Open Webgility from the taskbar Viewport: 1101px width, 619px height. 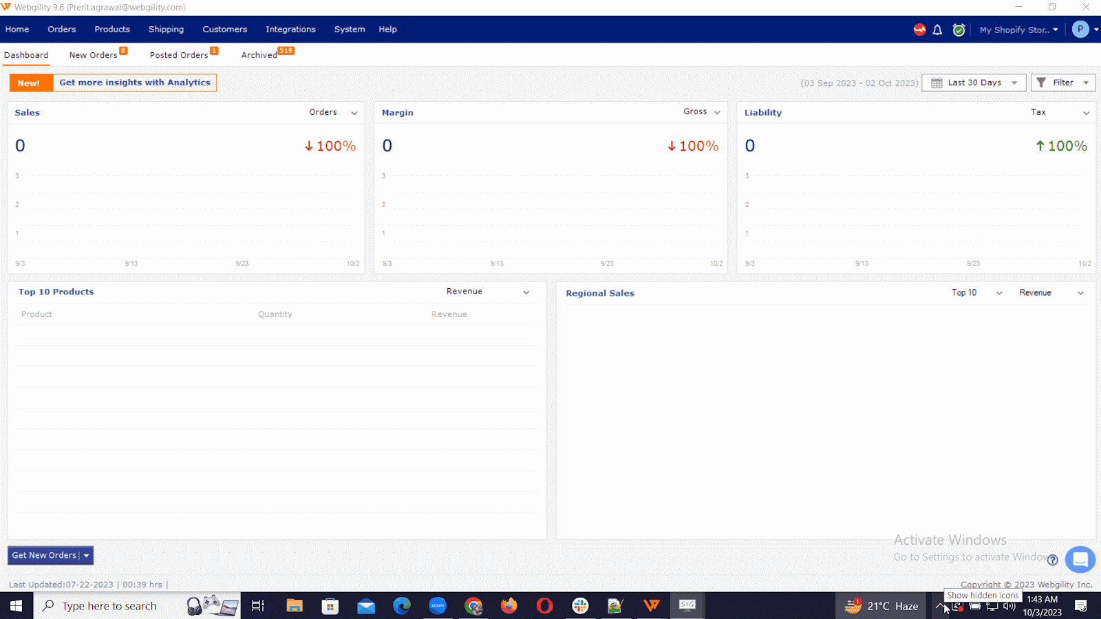tap(651, 605)
